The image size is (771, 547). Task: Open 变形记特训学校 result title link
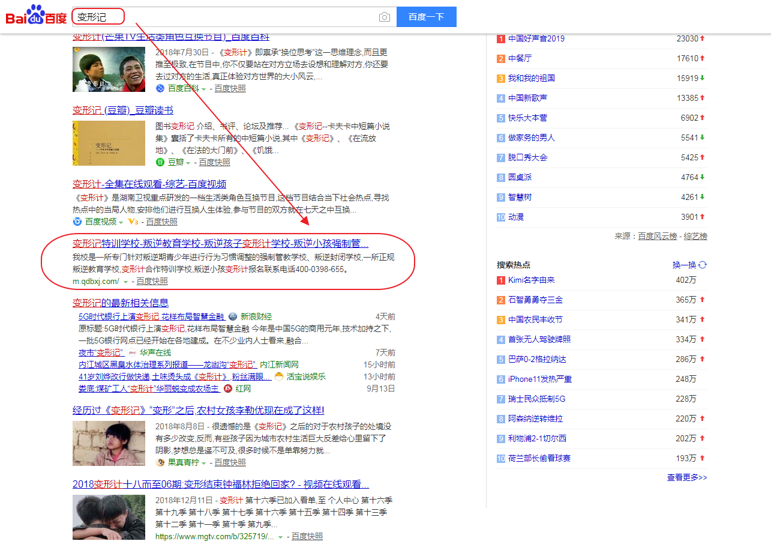[220, 244]
